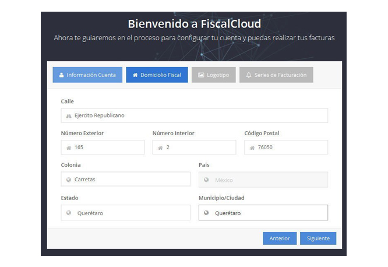388x267 pixels.
Task: Click the Número Exterior label
Action: point(82,133)
